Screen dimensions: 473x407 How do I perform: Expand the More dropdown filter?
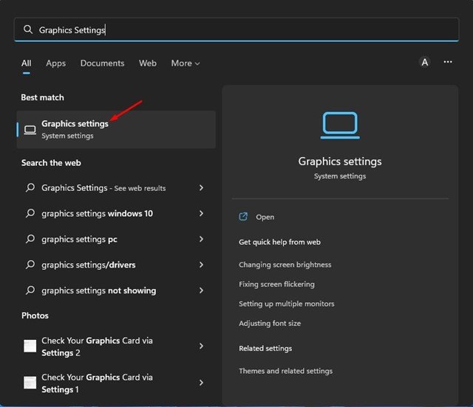point(186,63)
